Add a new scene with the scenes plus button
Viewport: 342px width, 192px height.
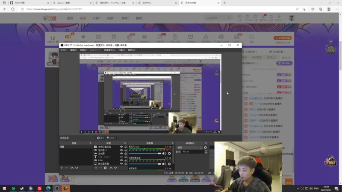click(x=62, y=168)
